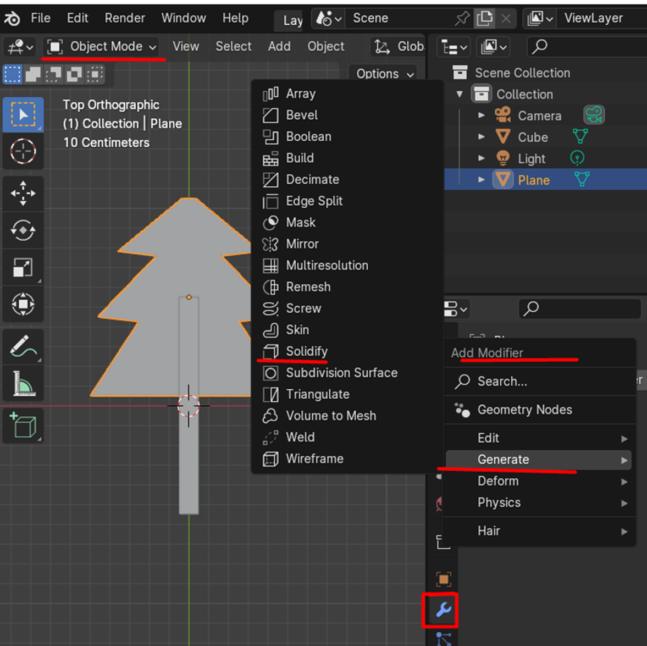647x646 pixels.
Task: Choose Solidify from the Generate list
Action: click(x=306, y=351)
